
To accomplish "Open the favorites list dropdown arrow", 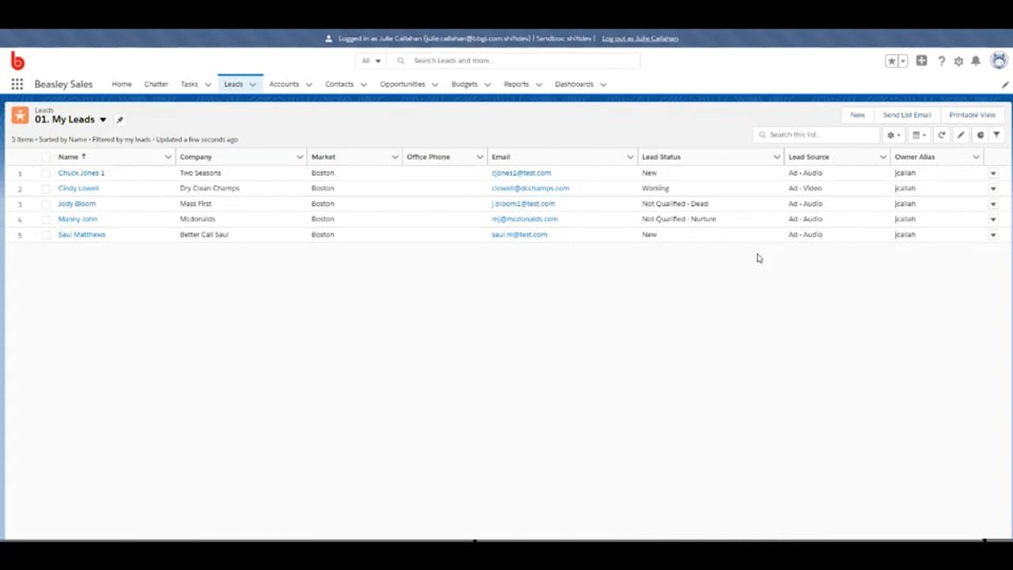I will [x=903, y=61].
